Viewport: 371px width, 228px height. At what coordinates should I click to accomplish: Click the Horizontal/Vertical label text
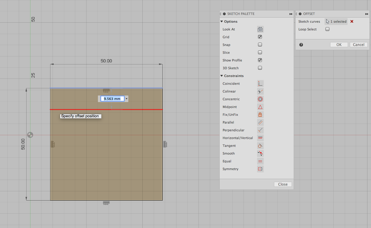click(238, 138)
